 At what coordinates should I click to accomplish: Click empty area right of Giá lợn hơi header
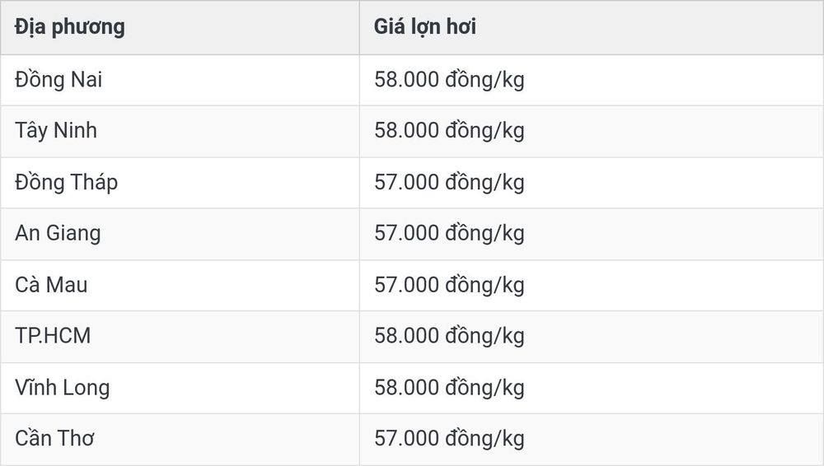649,27
